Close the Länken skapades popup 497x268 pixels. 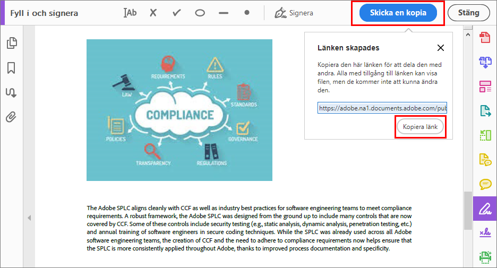point(441,48)
